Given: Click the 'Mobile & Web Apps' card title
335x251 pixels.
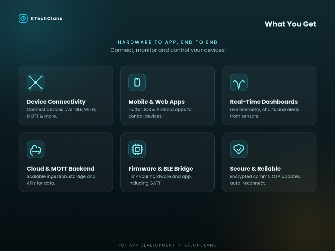Looking at the screenshot, I should point(156,102).
